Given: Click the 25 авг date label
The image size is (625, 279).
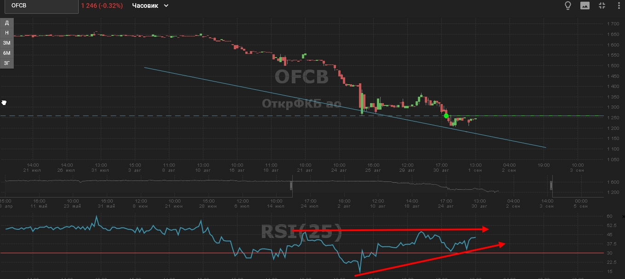Looking at the screenshot, I should click(373, 170).
